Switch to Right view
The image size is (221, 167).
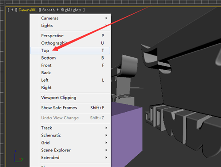[70, 87]
